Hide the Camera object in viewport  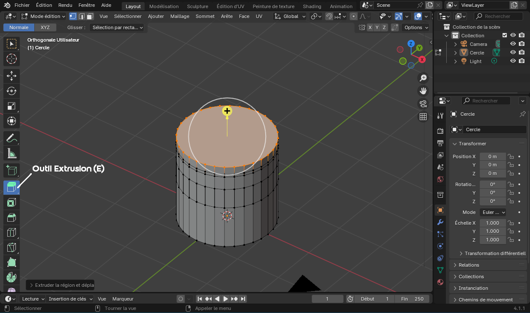513,44
